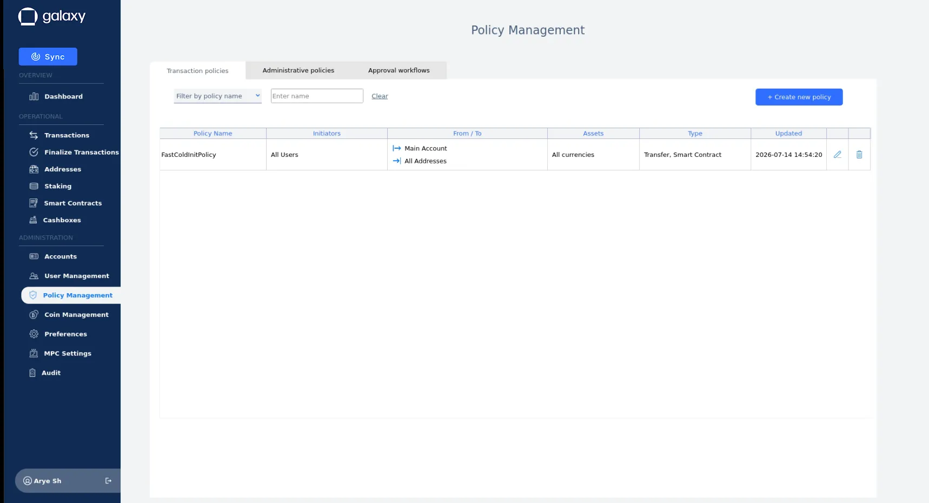
Task: Click the Accounts card icon
Action: 34,256
